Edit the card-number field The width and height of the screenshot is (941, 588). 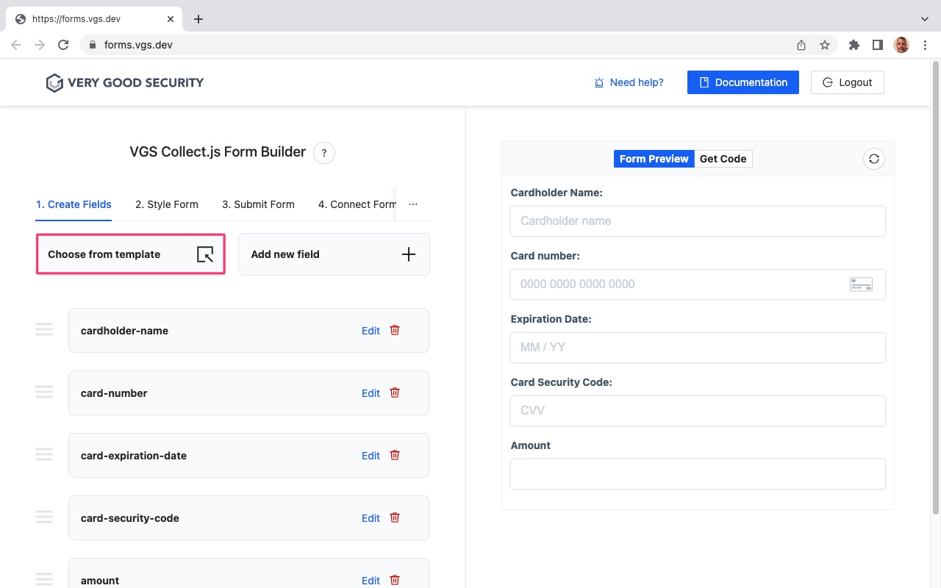coord(371,393)
